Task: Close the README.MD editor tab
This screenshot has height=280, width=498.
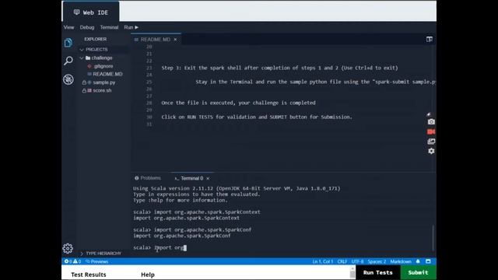Action: (175, 40)
